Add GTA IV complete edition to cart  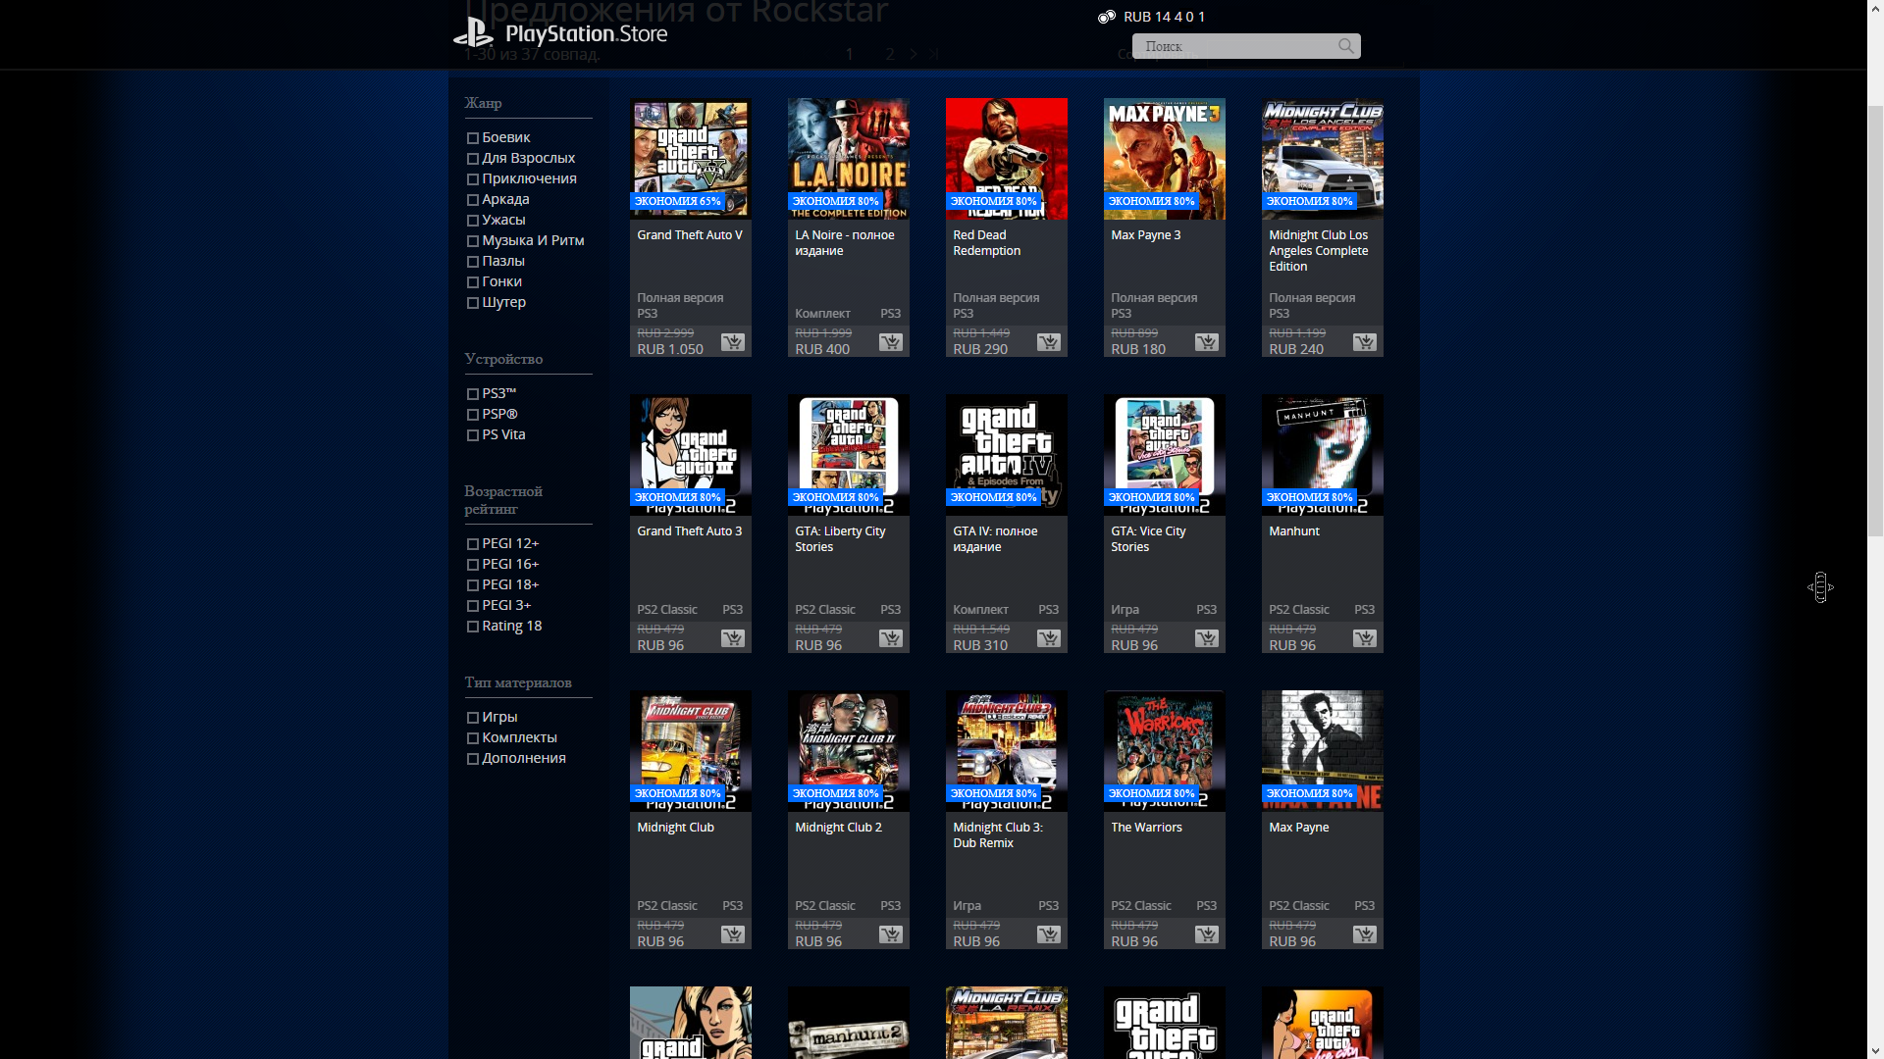[1048, 638]
